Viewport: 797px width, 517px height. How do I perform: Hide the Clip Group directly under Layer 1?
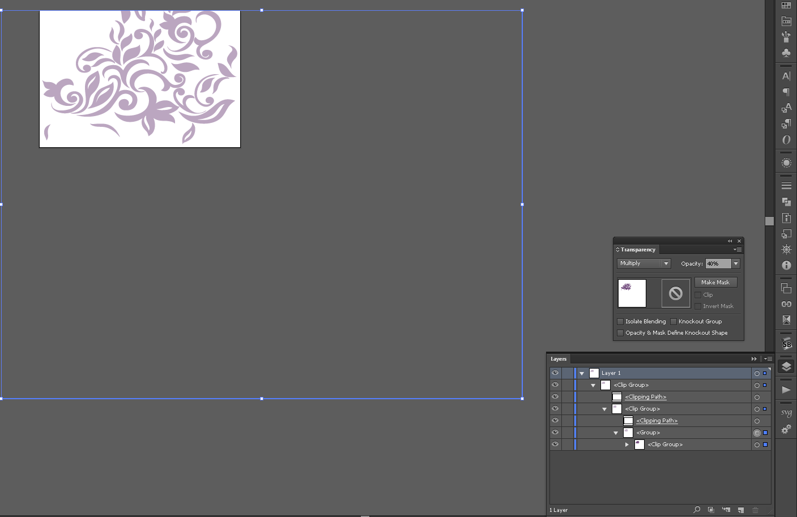(555, 384)
